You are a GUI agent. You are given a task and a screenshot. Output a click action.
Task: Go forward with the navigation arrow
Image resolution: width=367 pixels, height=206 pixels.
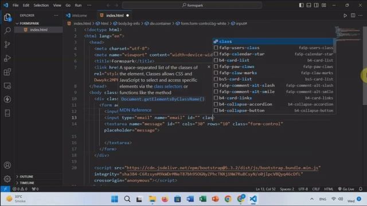[x=116, y=5]
